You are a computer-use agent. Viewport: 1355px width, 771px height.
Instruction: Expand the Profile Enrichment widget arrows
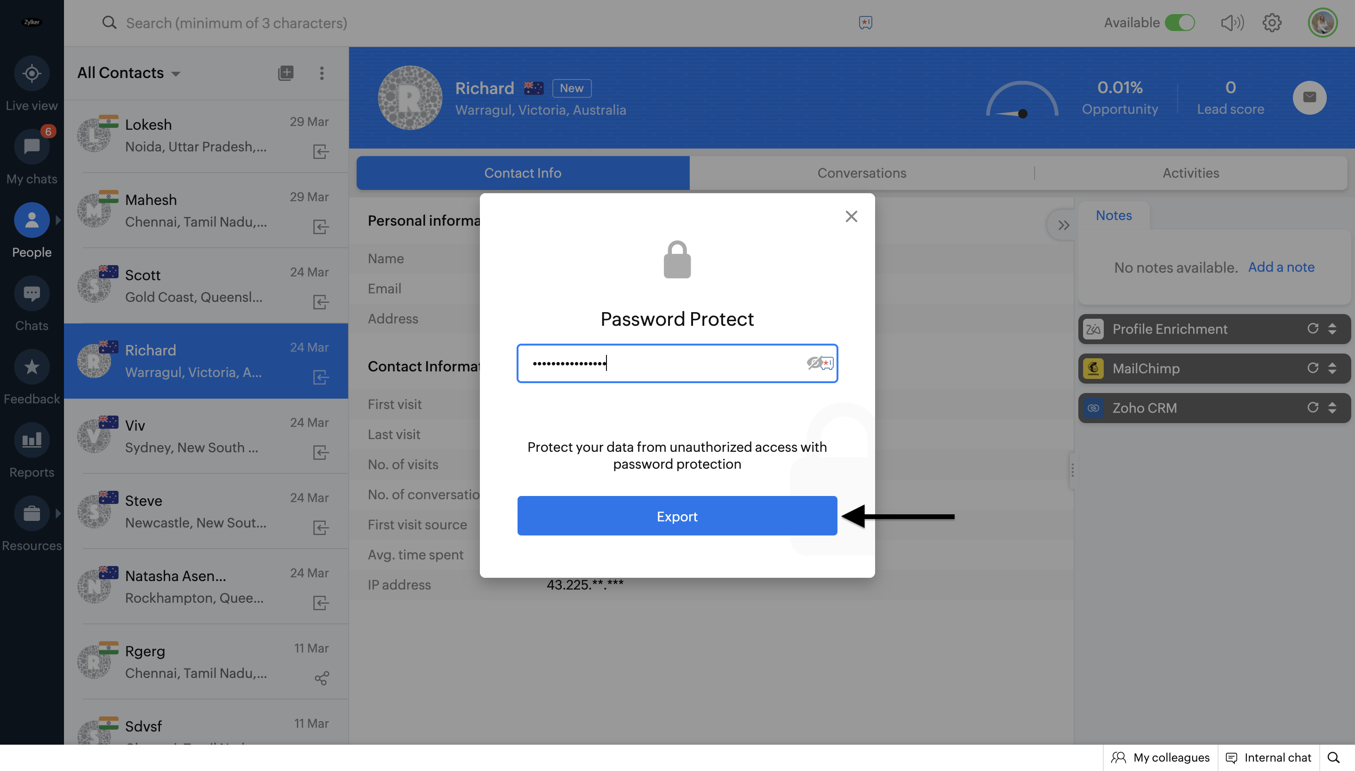(x=1332, y=328)
